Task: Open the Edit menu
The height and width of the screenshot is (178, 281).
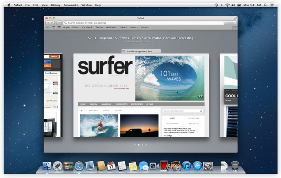Action: pyautogui.click(x=35, y=5)
